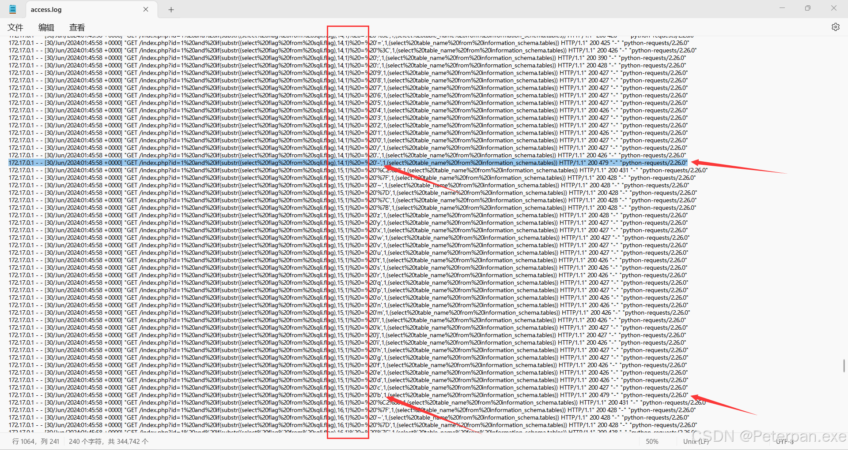Click the log line with 14,1)=%20'%3C'
Screen dimensions: 848x450
[352, 50]
